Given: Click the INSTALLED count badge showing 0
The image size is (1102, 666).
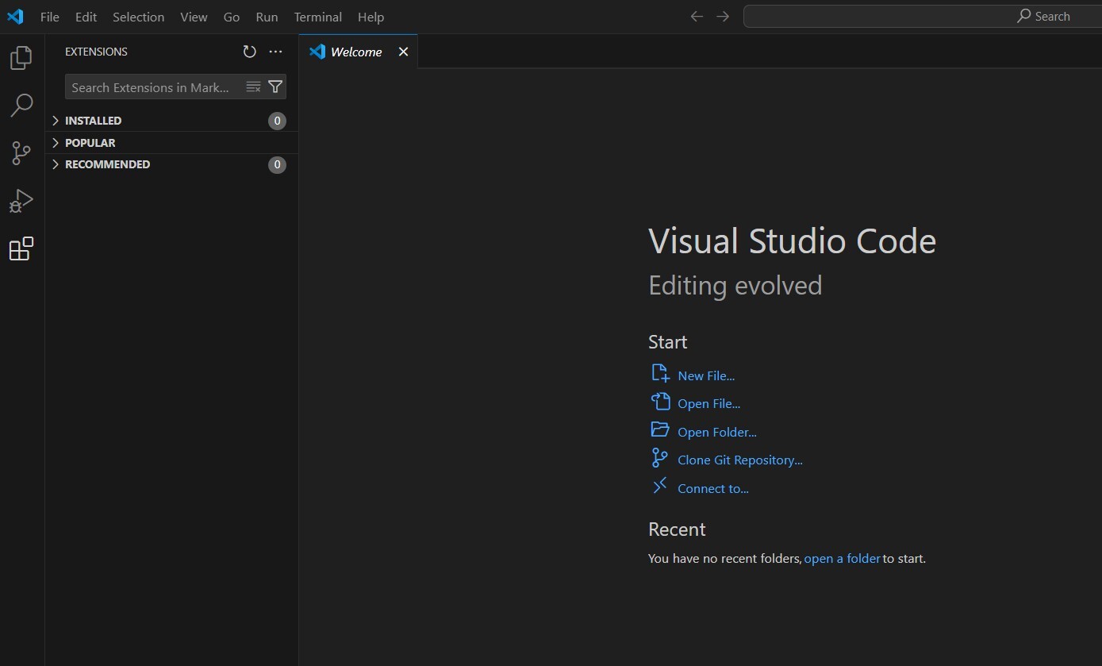Looking at the screenshot, I should [277, 121].
